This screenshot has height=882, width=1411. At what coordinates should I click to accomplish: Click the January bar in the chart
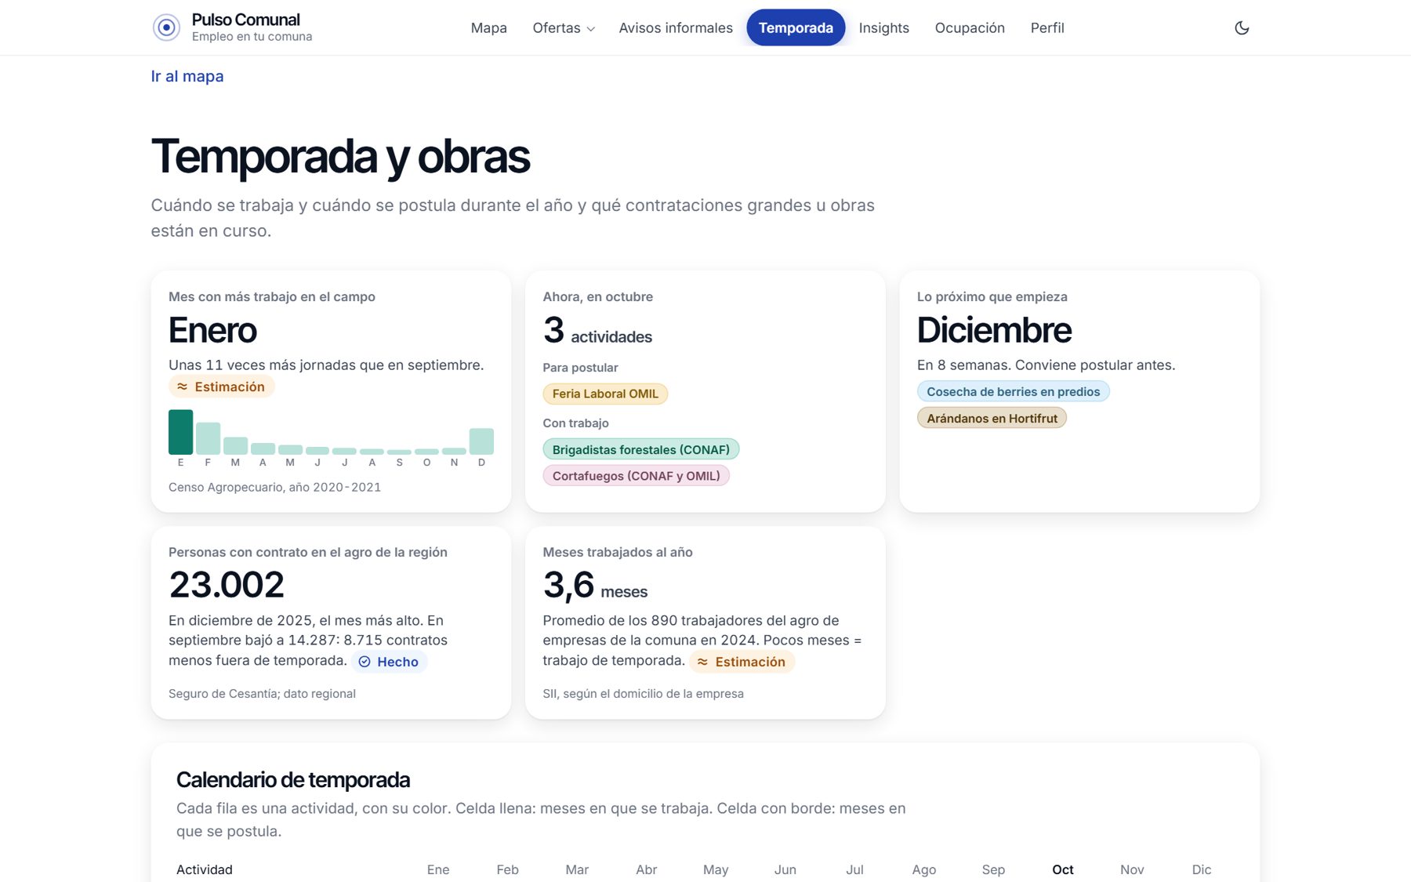pyautogui.click(x=180, y=432)
